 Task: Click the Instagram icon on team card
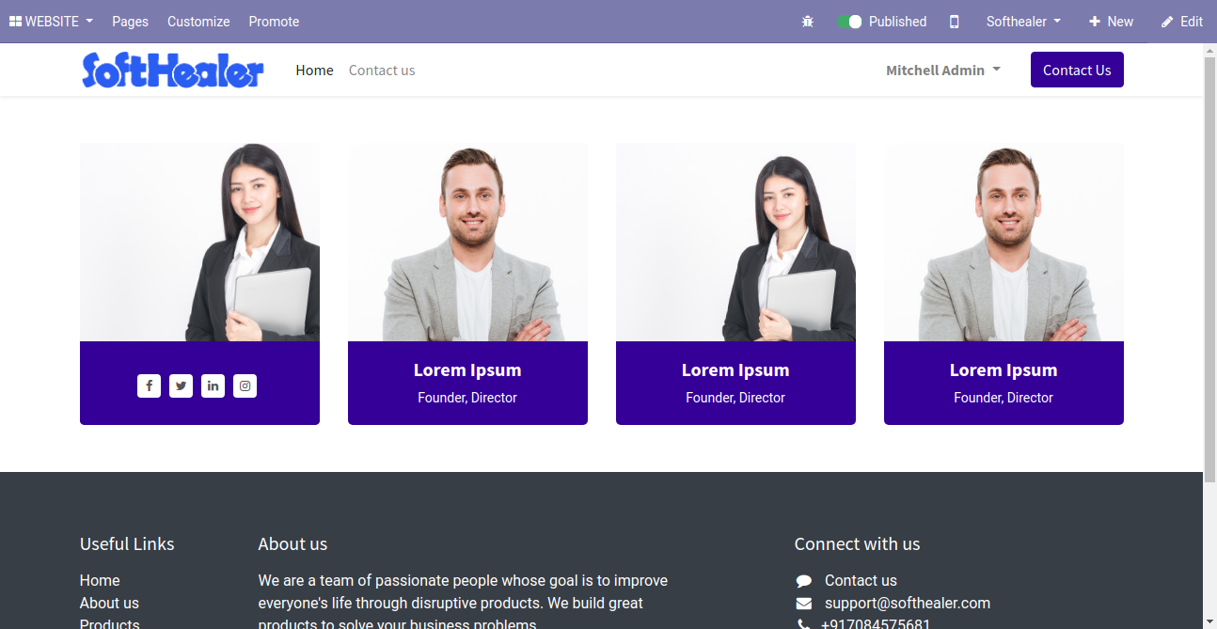pos(245,385)
